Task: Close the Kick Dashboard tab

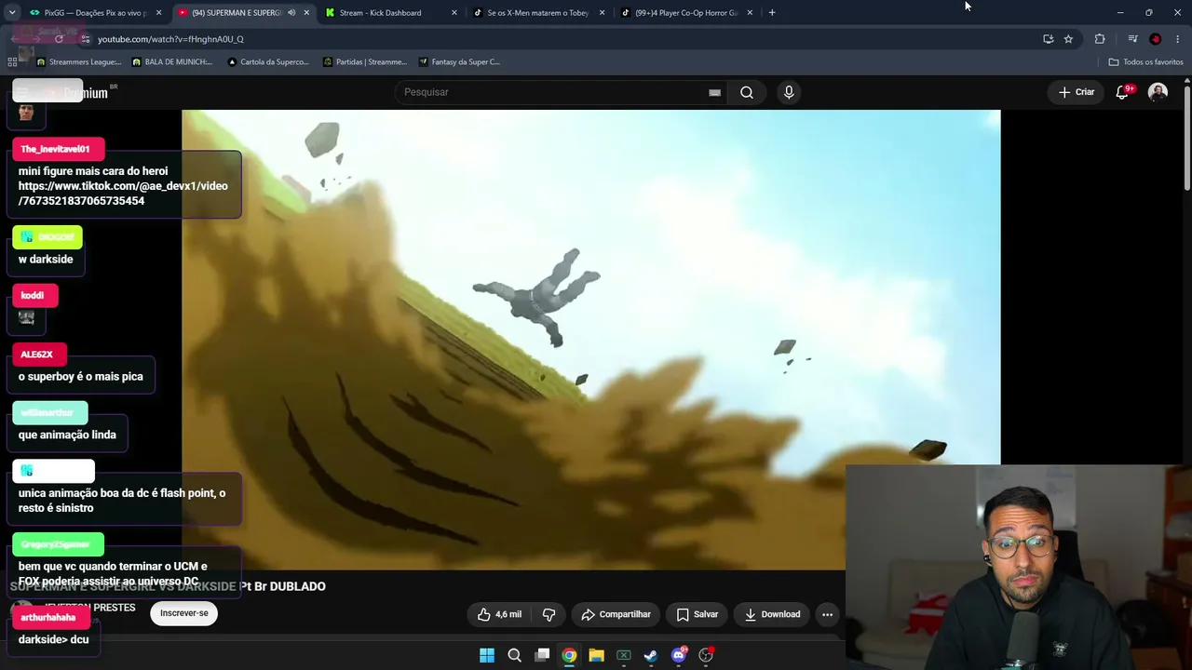Action: [x=454, y=13]
